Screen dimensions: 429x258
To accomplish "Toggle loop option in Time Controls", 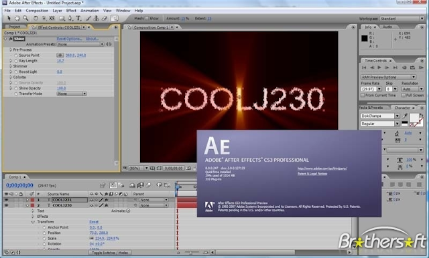I will 413,68.
